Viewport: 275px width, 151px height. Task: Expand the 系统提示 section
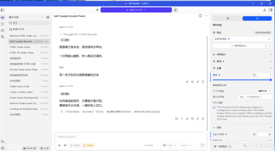click(x=242, y=54)
